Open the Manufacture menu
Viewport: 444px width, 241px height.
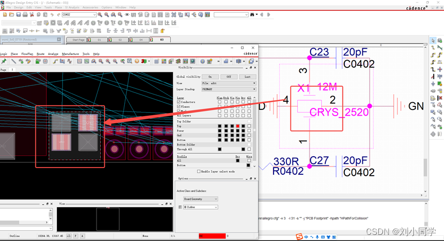click(70, 54)
